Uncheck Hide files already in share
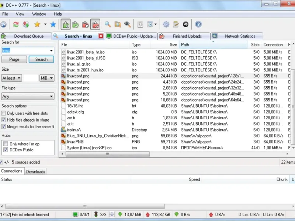 pos(4,120)
